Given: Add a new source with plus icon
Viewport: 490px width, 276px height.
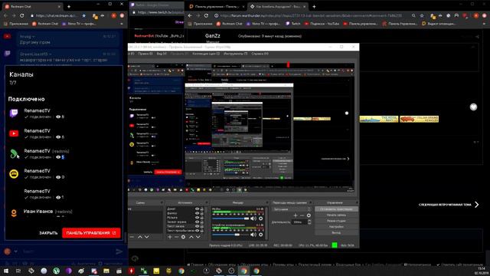Looking at the screenshot, I should click(170, 237).
